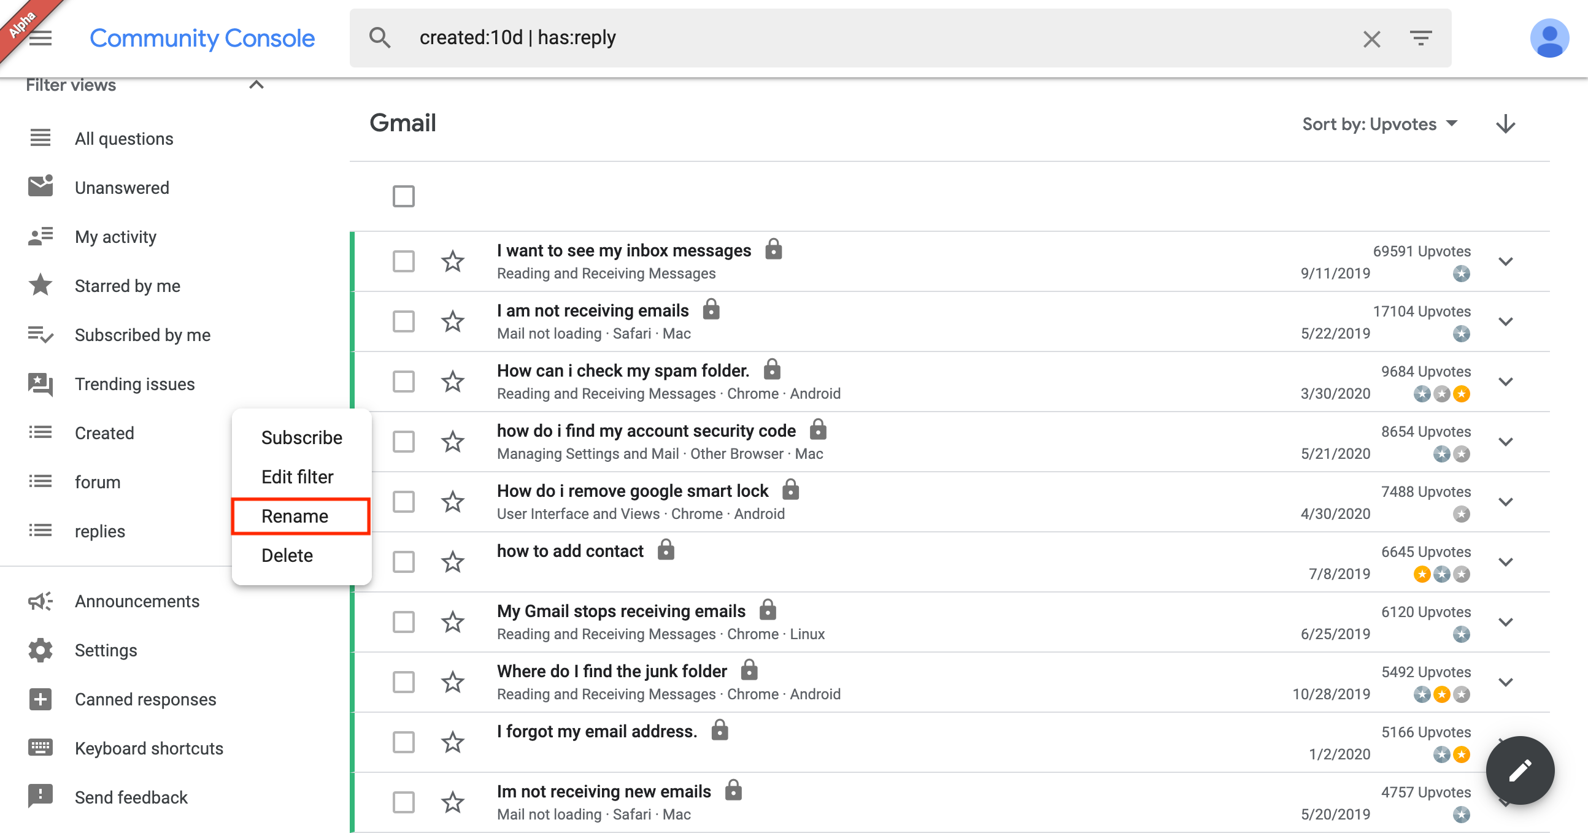Star the 'I am not receiving emails' thread

pyautogui.click(x=453, y=321)
